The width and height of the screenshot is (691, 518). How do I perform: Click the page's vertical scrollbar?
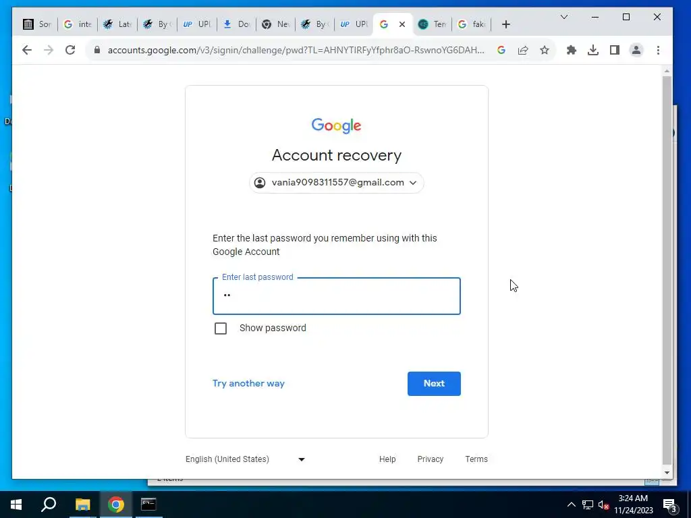pos(666,270)
